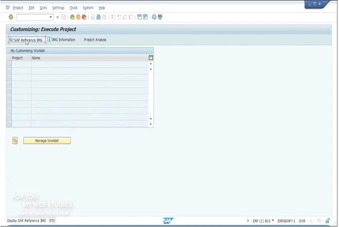Screen dimensions: 339x227
Task: Click the Project column header
Action: 22,58
